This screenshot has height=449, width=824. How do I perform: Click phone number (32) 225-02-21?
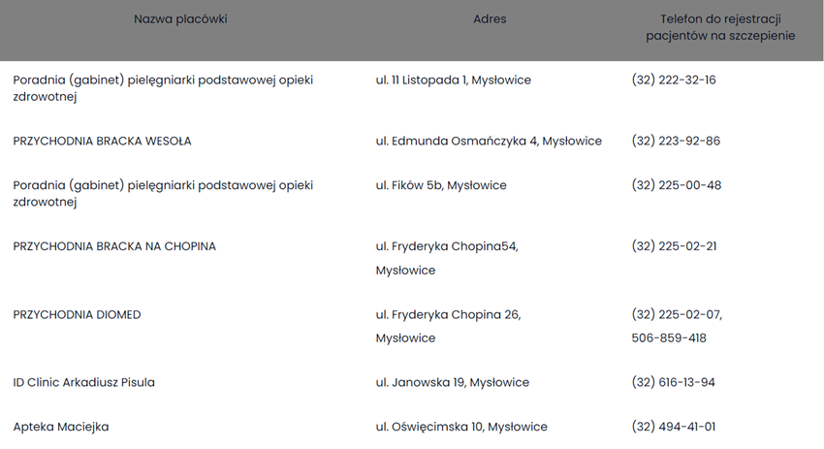click(674, 246)
